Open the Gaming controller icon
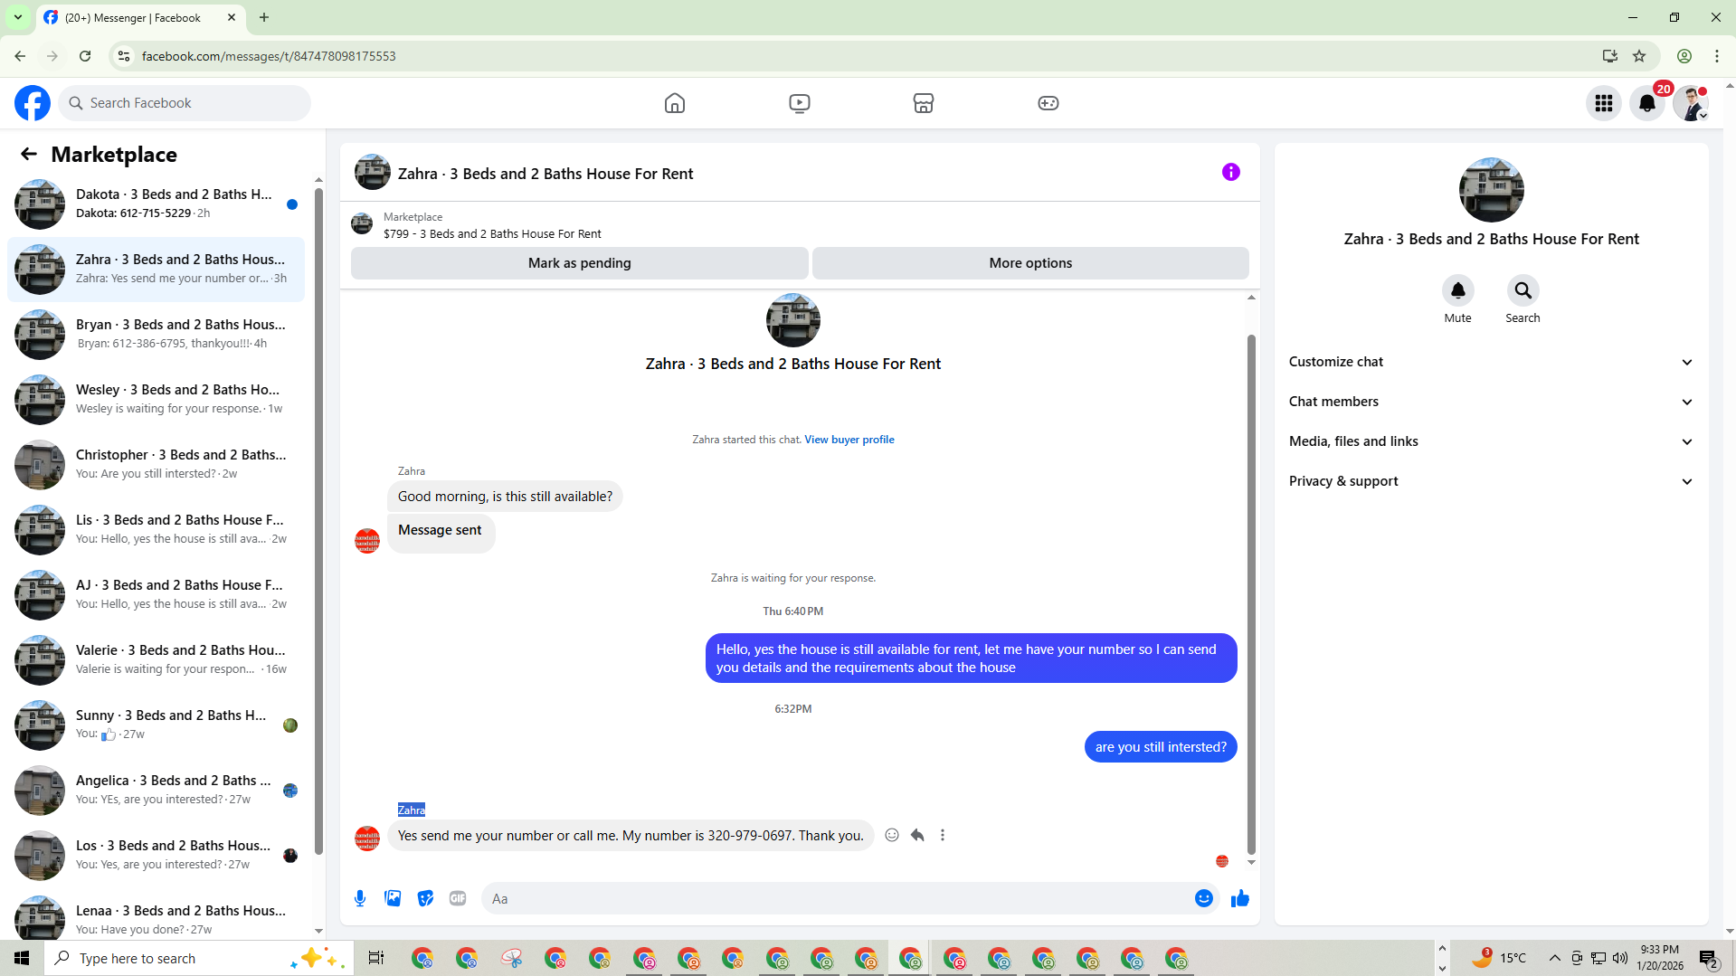 1048,103
